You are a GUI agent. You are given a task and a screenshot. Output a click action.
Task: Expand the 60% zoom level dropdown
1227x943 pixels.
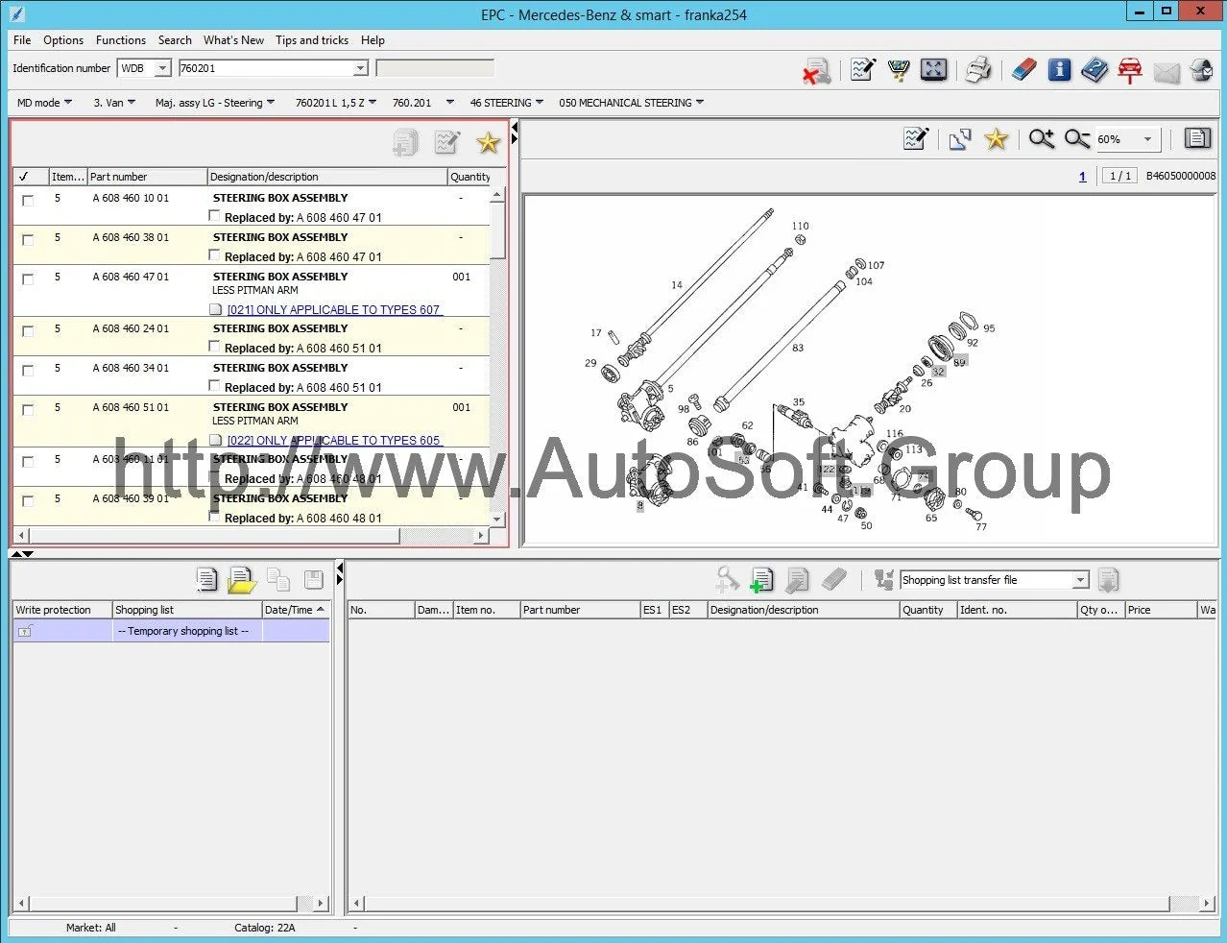pyautogui.click(x=1147, y=139)
